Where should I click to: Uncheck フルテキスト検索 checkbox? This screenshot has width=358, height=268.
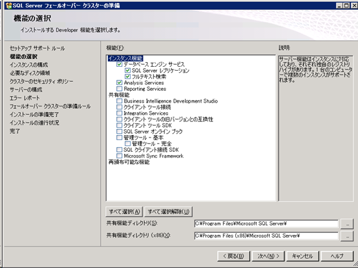click(x=127, y=77)
